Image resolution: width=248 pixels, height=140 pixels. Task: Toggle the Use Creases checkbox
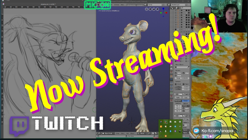[x=184, y=111]
